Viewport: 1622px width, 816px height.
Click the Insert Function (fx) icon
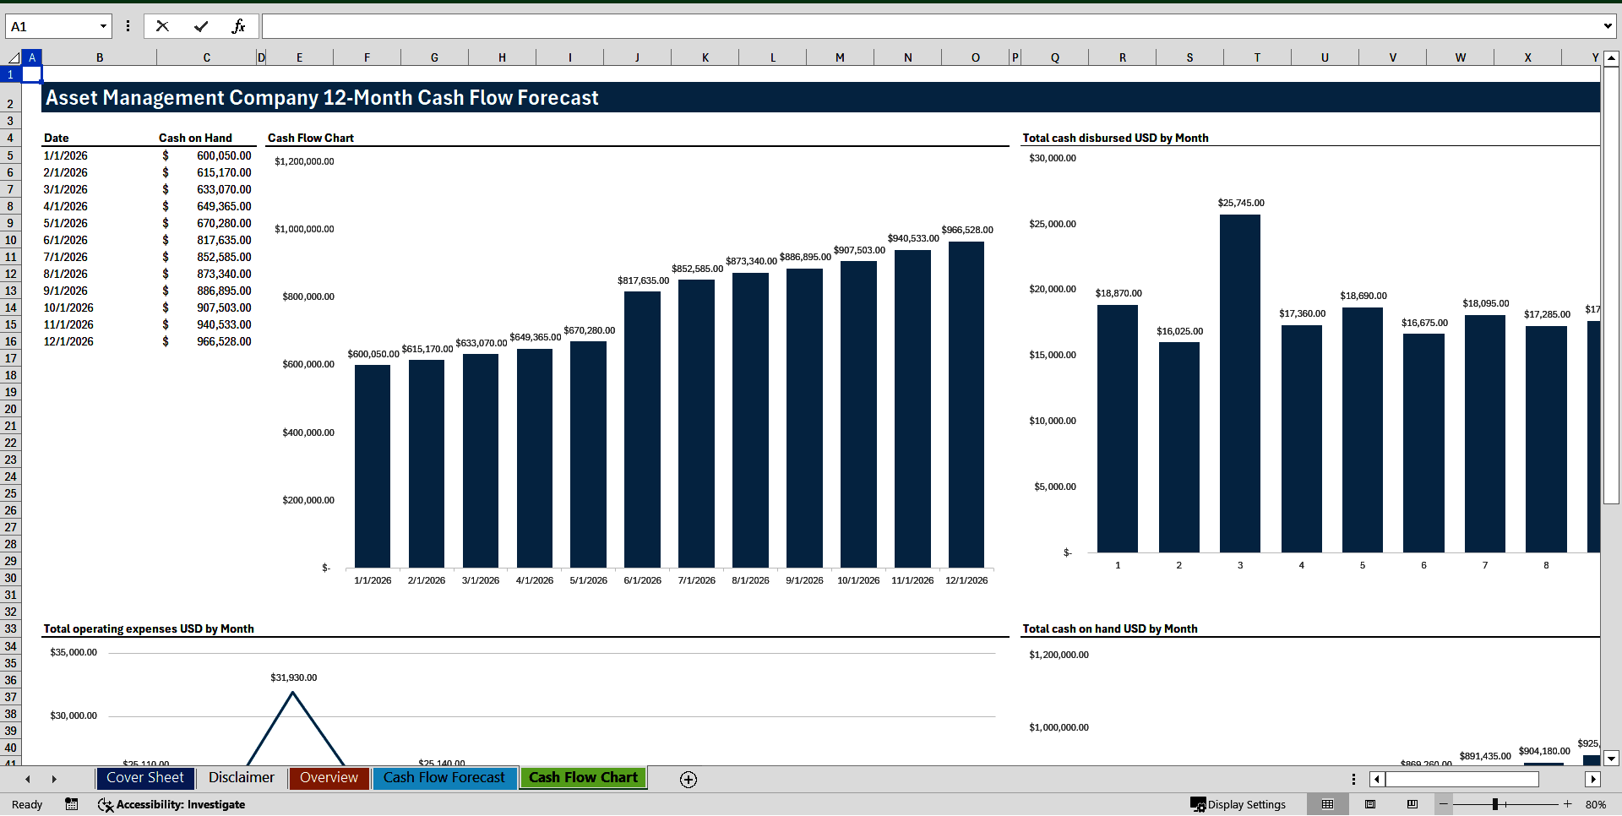[239, 25]
